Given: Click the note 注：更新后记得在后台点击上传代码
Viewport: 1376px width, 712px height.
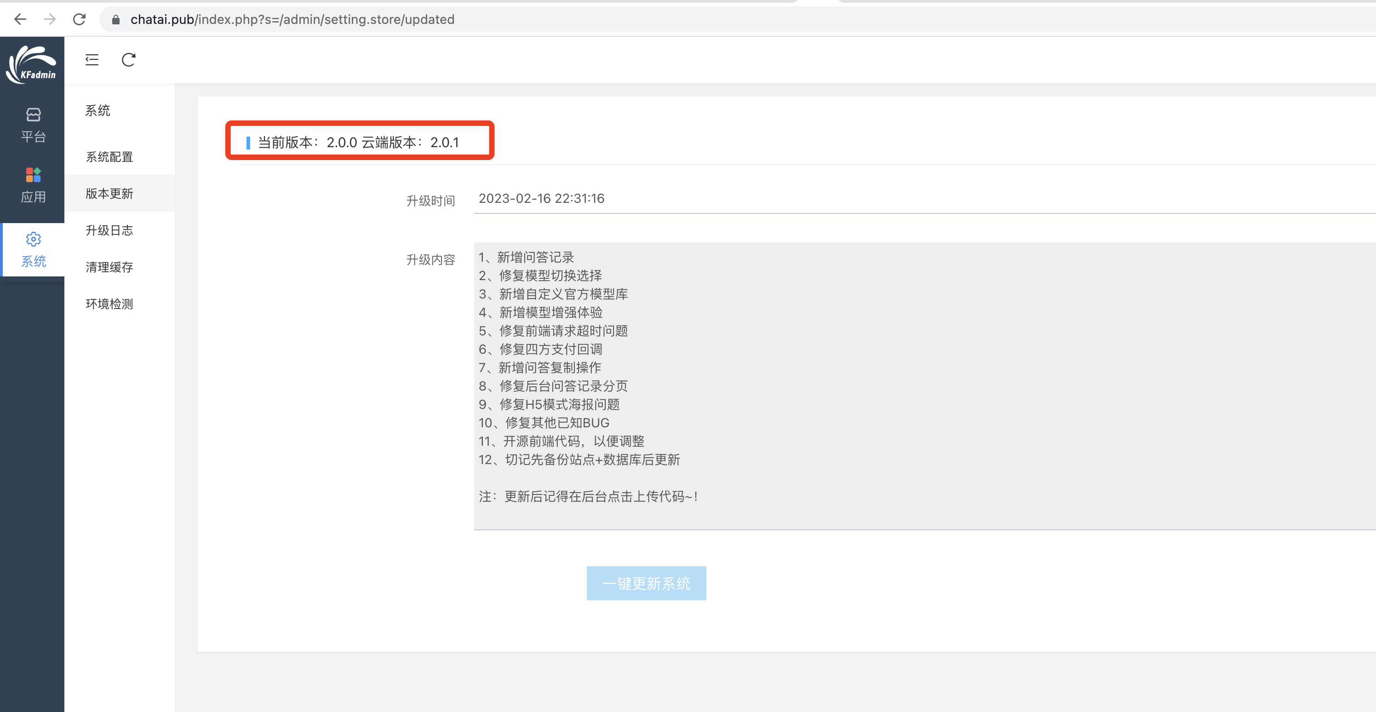Looking at the screenshot, I should [x=588, y=497].
